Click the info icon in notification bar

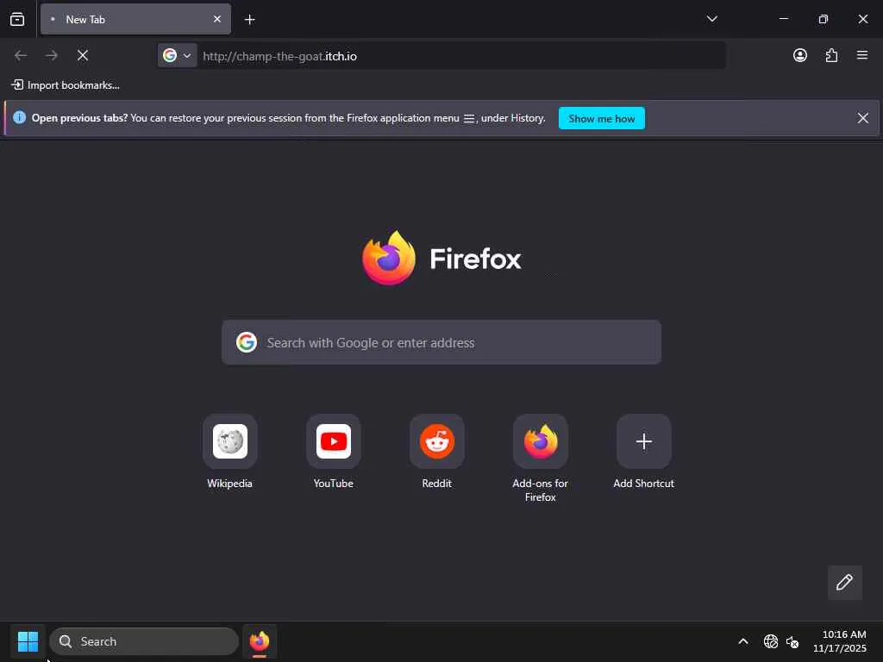pos(19,117)
